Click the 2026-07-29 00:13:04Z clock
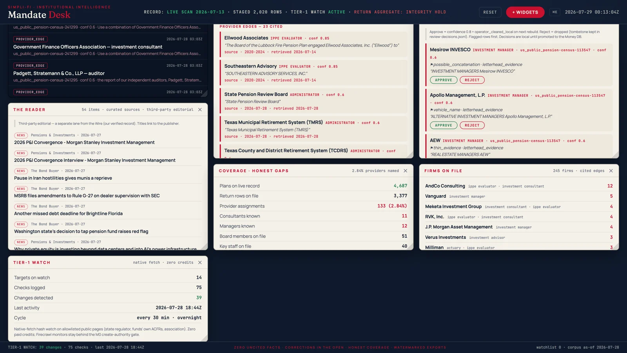The image size is (627, 353). (592, 12)
